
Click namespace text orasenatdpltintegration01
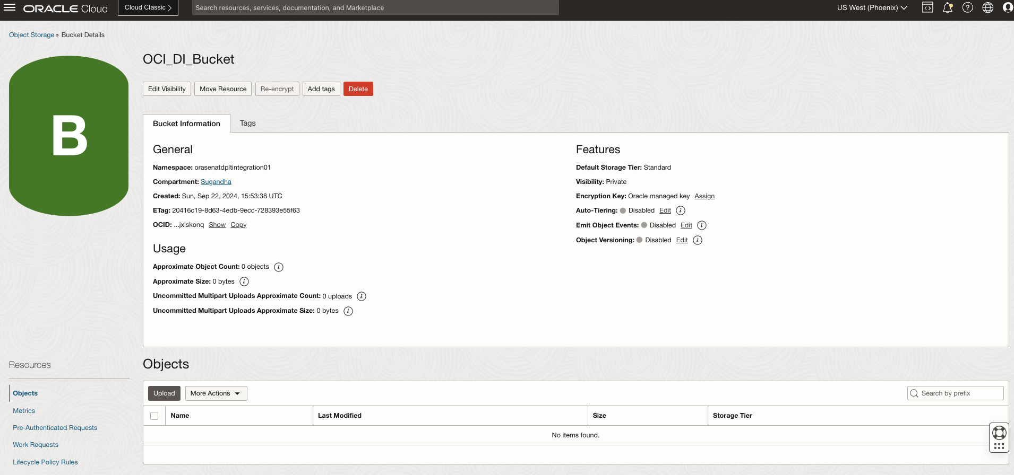233,168
